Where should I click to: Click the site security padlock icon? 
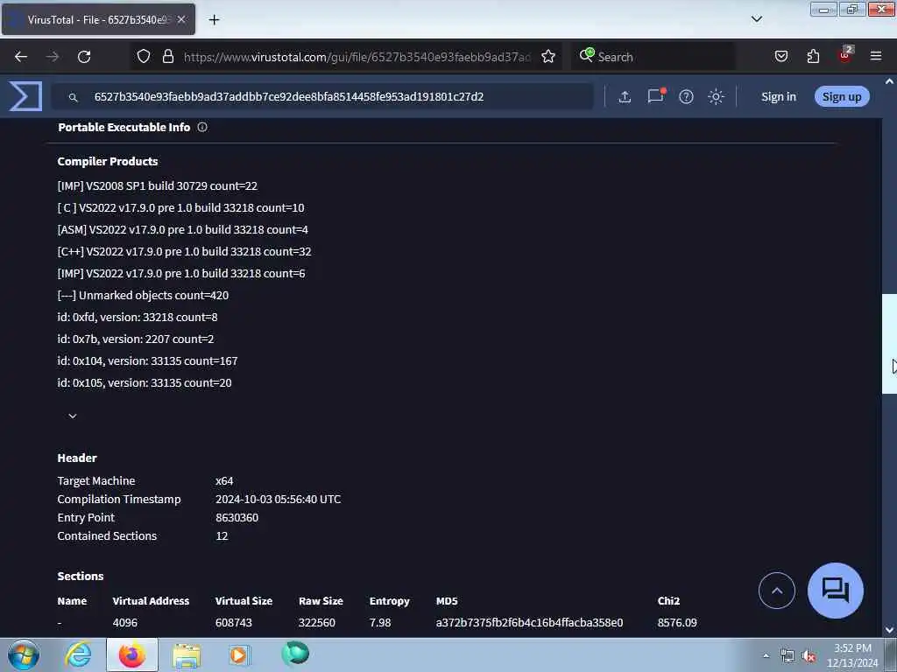click(x=168, y=57)
